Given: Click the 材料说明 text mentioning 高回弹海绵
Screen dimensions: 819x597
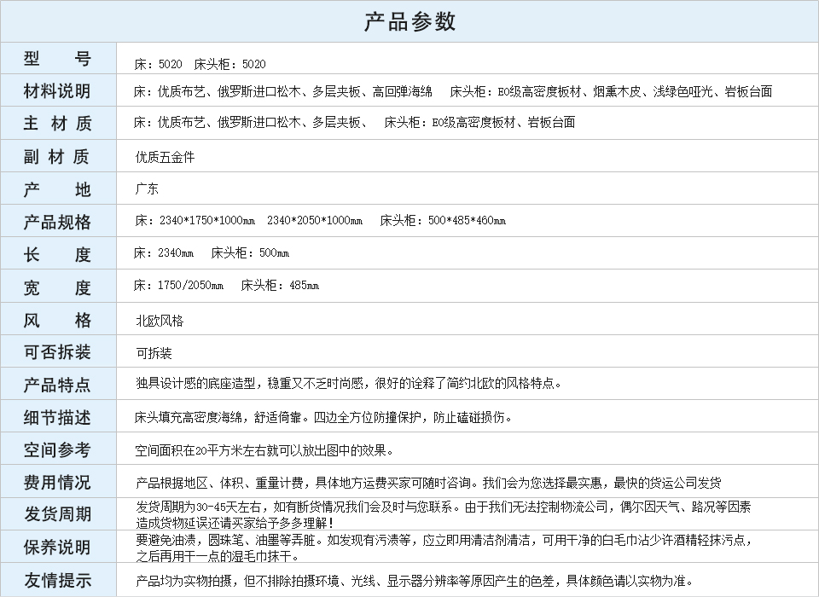Looking at the screenshot, I should (453, 92).
